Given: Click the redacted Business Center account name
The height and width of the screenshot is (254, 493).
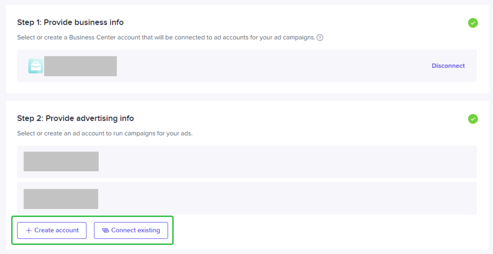Looking at the screenshot, I should 80,66.
